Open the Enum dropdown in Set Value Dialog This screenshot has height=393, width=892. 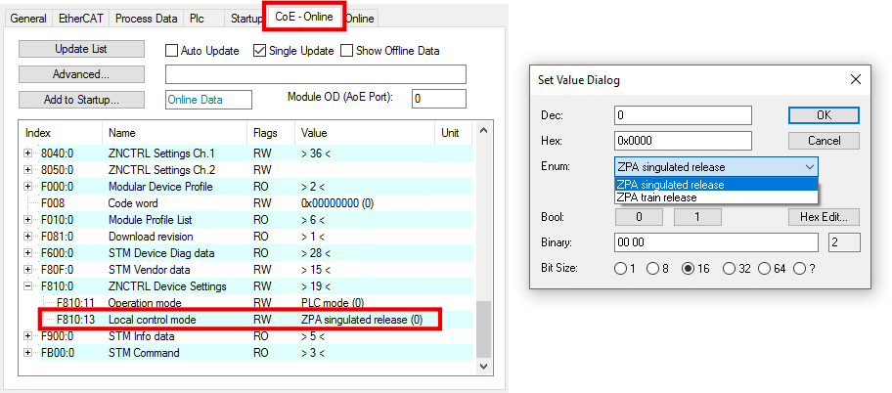716,167
